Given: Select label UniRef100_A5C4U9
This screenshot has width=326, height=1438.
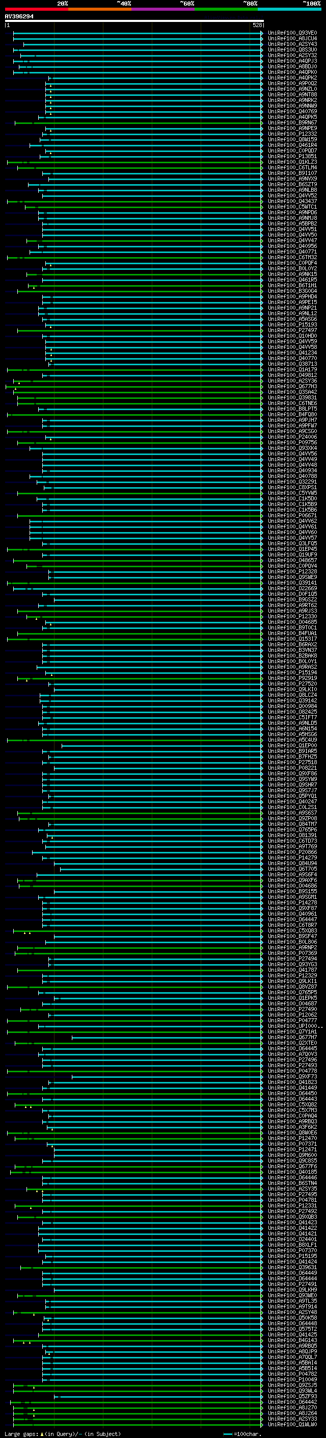Looking at the screenshot, I should coord(292,740).
